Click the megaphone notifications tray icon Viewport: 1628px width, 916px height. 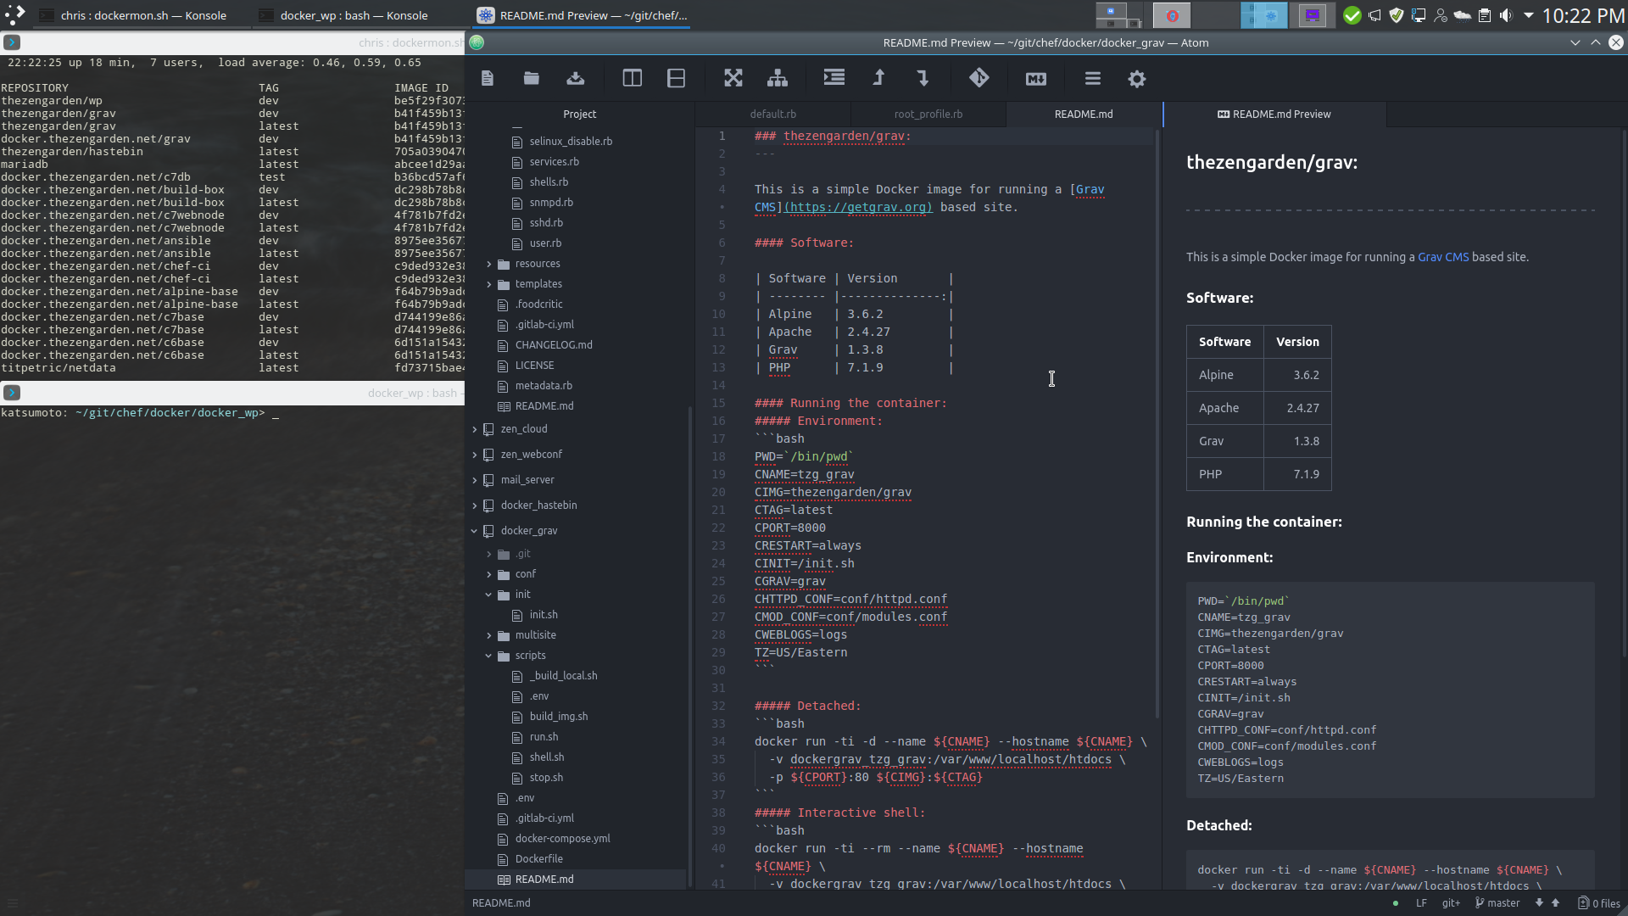(1374, 15)
